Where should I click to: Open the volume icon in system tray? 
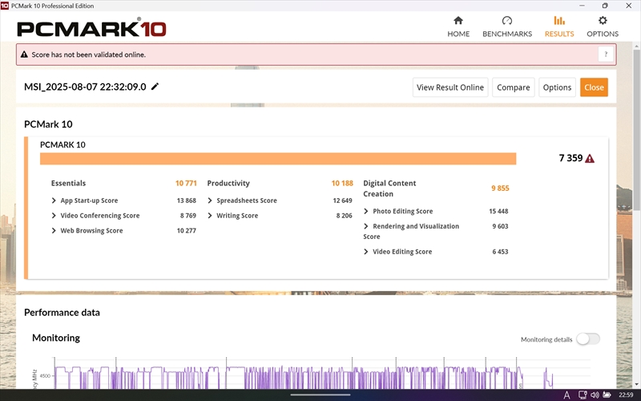pyautogui.click(x=595, y=395)
